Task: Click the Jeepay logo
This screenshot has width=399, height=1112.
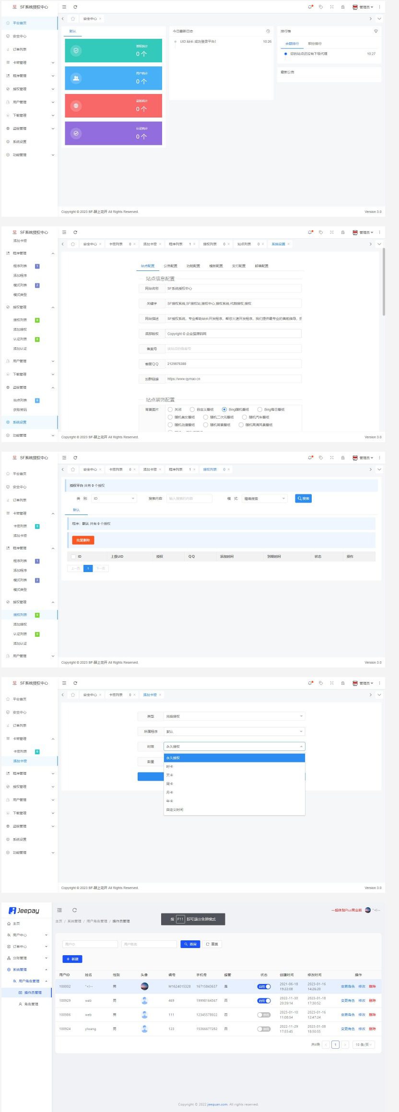Action: [24, 910]
